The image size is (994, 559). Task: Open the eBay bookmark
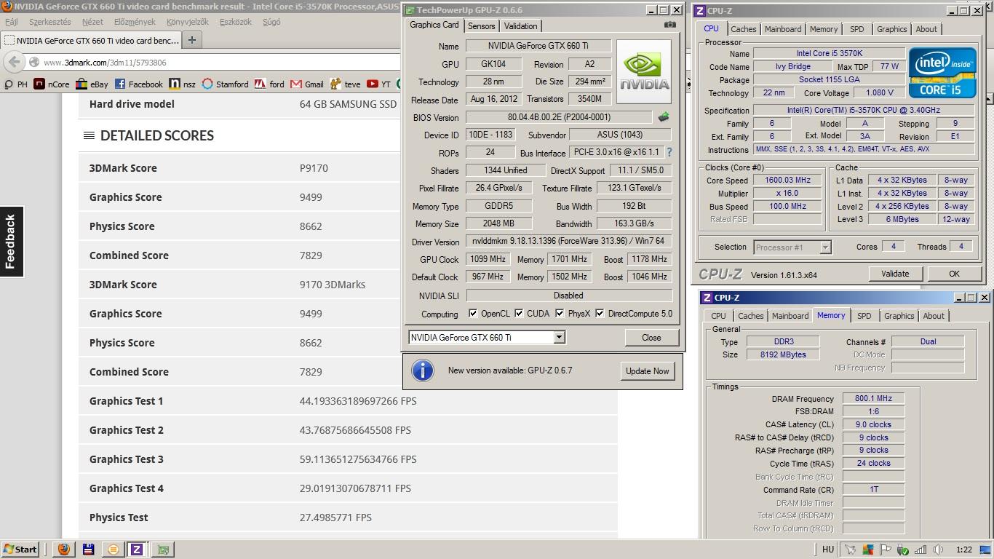(92, 84)
